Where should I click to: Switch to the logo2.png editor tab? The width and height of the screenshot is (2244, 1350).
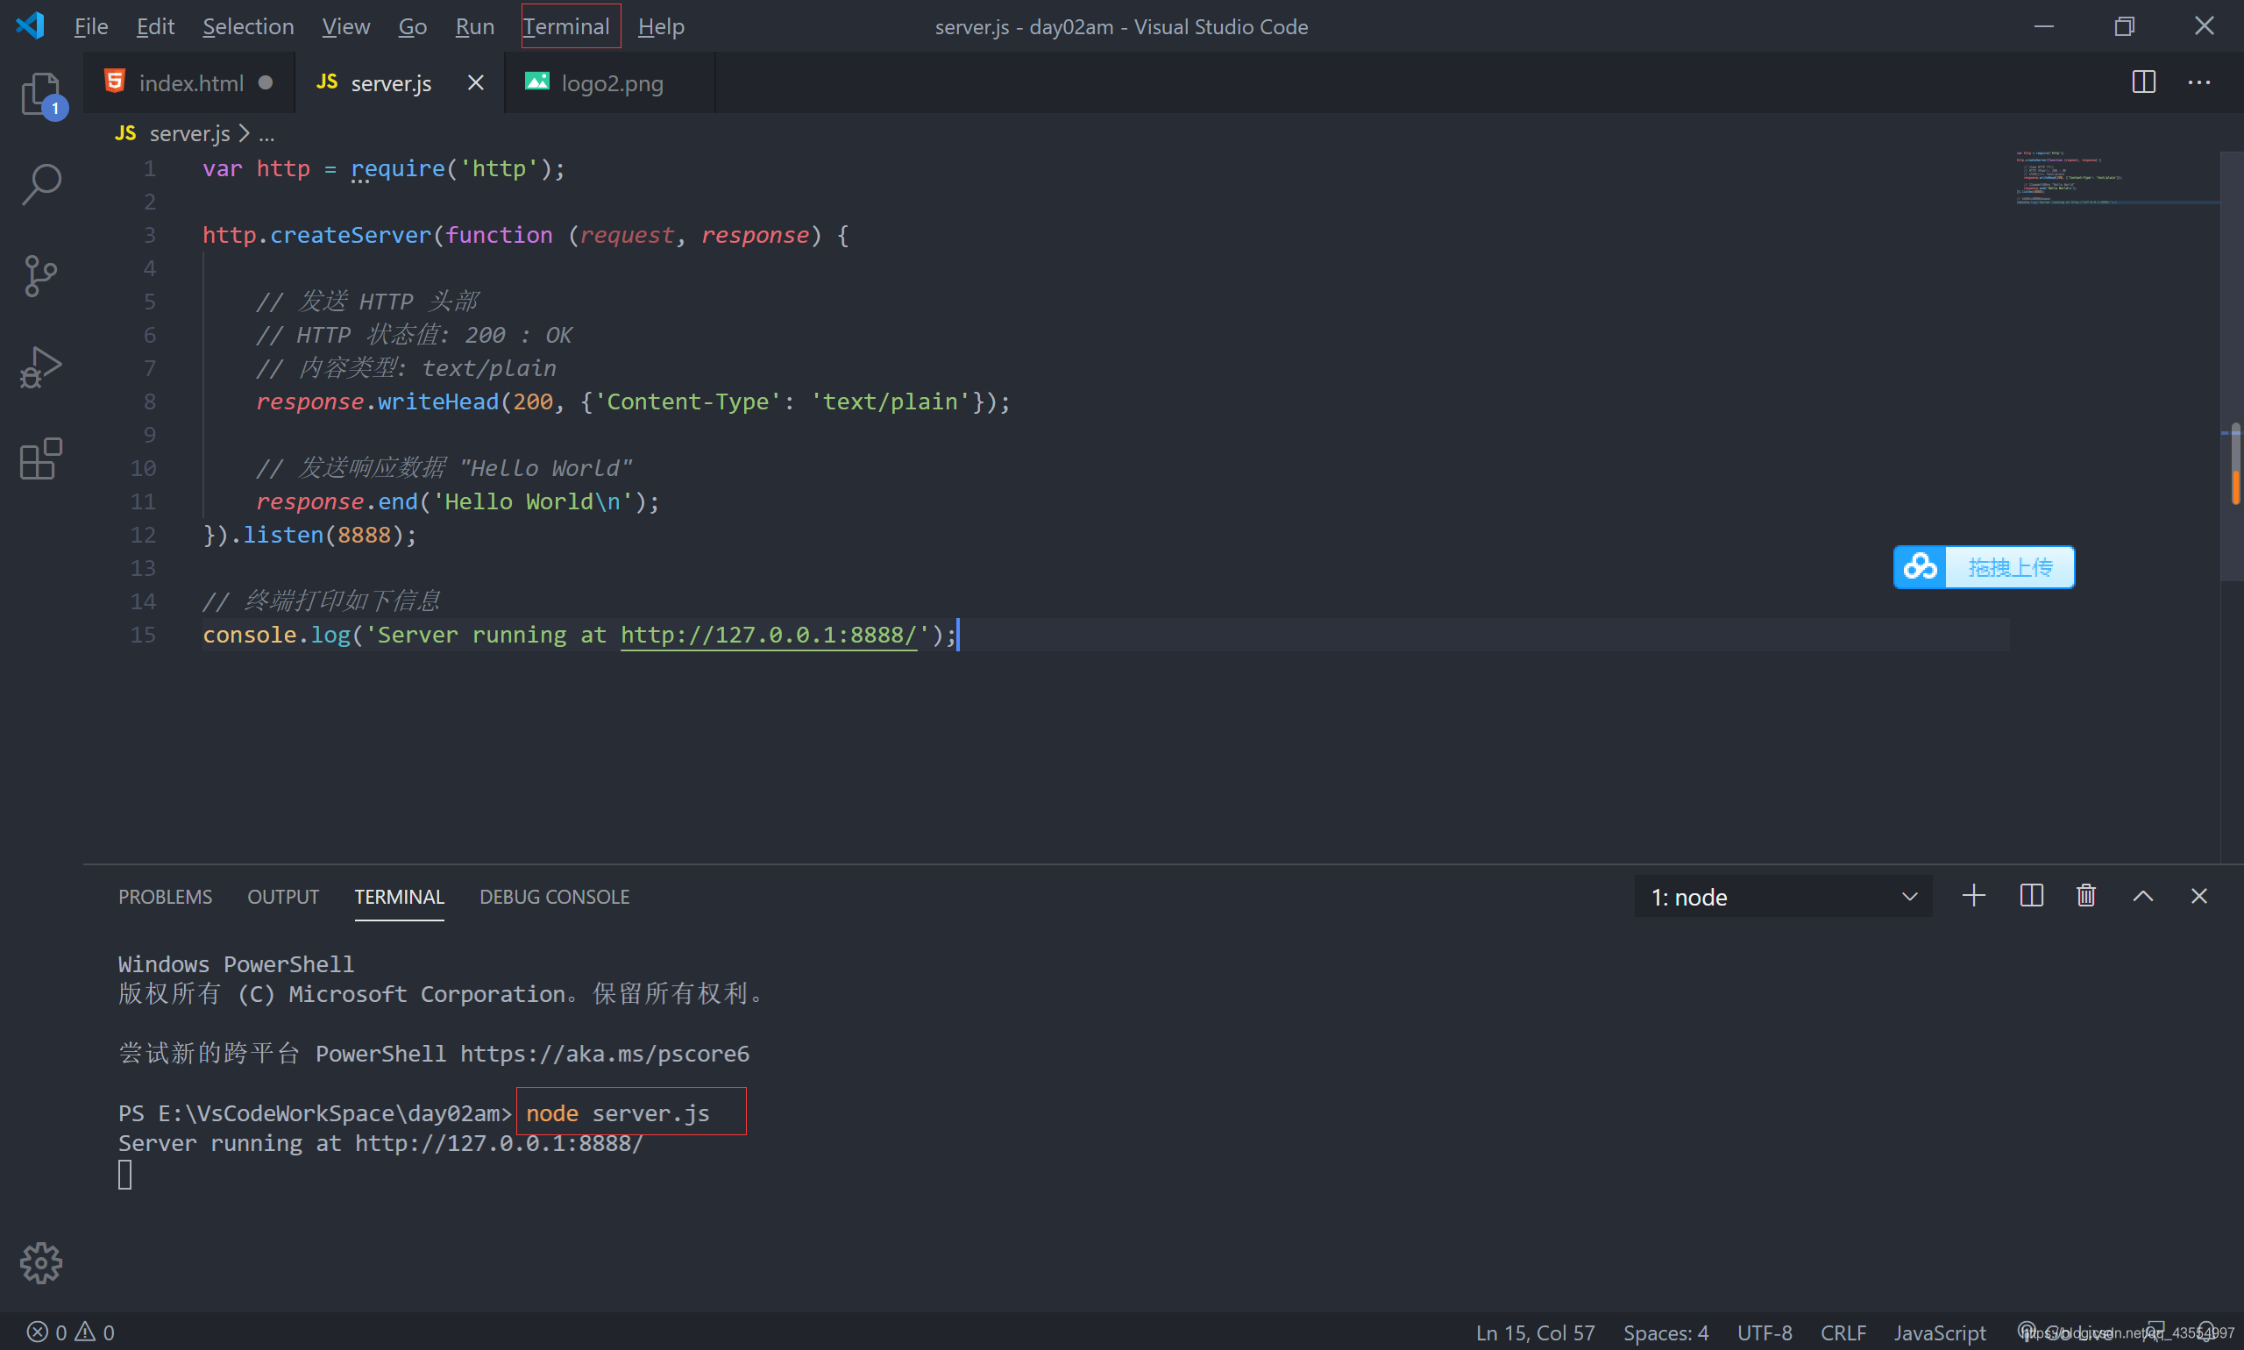click(x=611, y=82)
